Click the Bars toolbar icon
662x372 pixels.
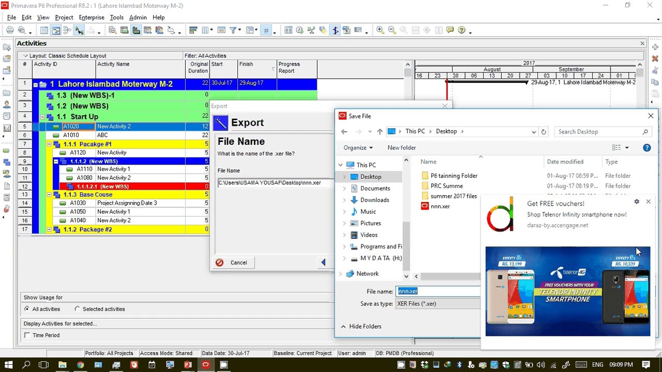193,30
